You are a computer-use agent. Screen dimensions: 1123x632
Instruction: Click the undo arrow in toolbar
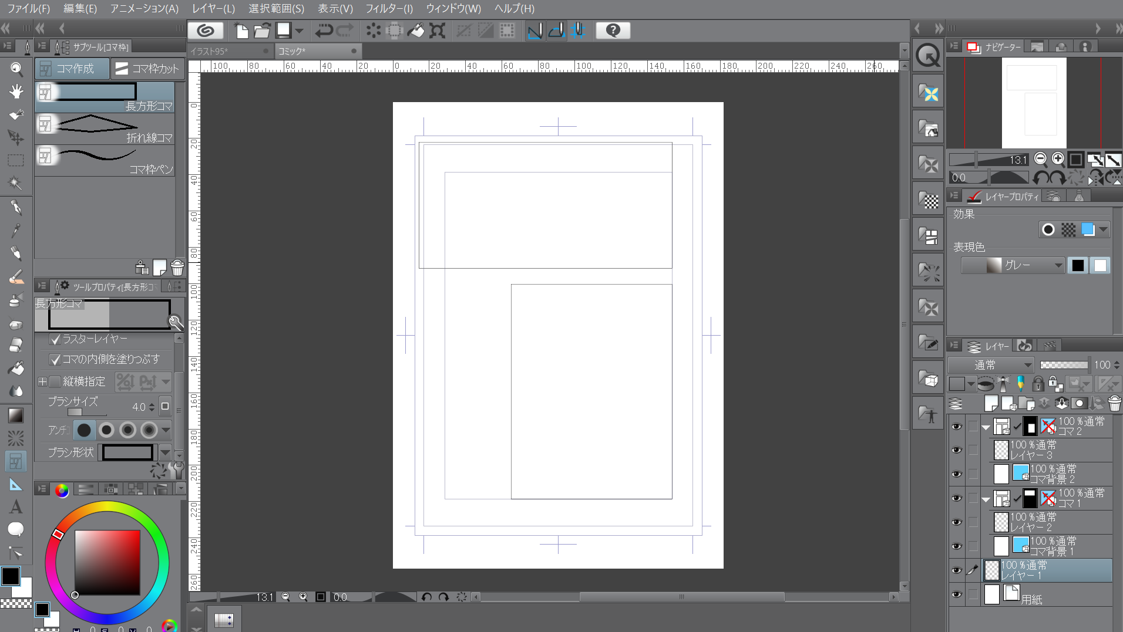[324, 31]
